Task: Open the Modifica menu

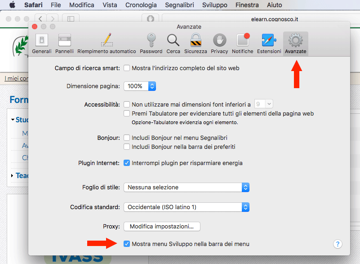Action: [82, 5]
